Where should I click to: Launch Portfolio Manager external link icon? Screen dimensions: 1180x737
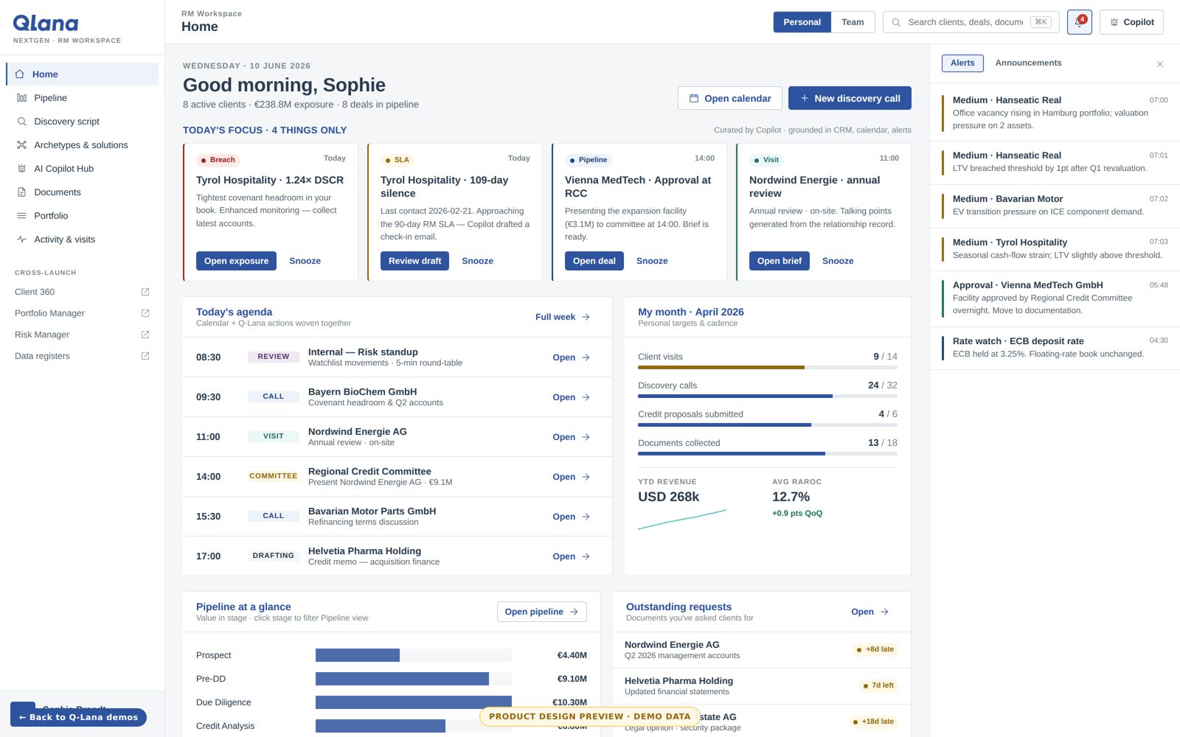145,313
